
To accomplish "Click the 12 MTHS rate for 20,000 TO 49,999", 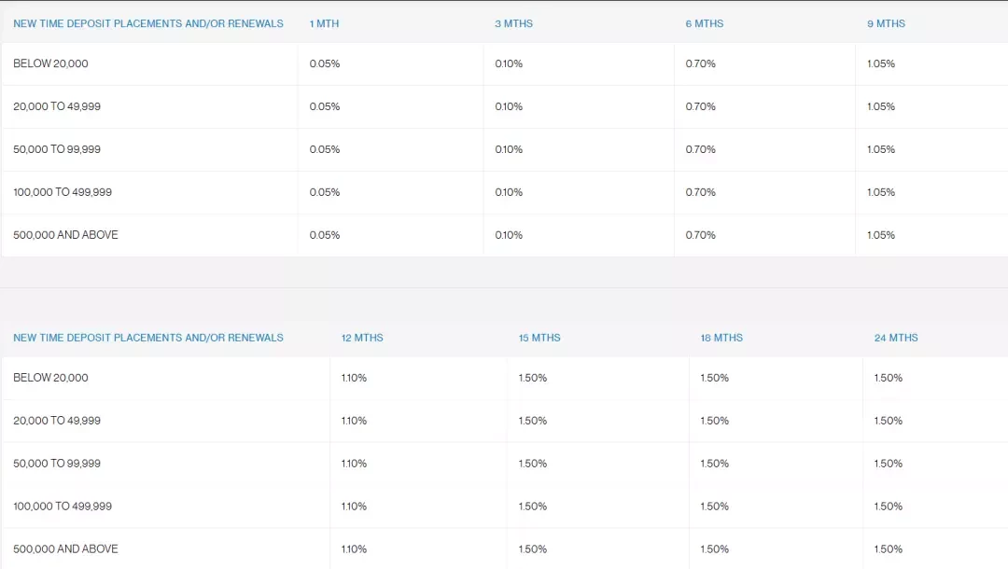I will coord(354,421).
